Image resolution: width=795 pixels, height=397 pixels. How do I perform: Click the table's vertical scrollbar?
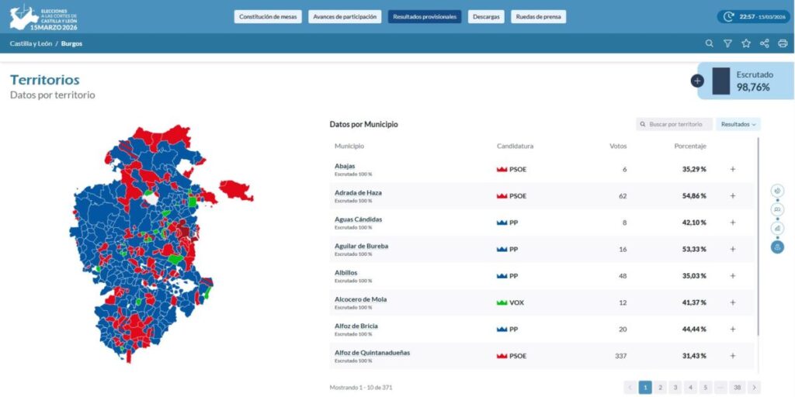tap(758, 233)
